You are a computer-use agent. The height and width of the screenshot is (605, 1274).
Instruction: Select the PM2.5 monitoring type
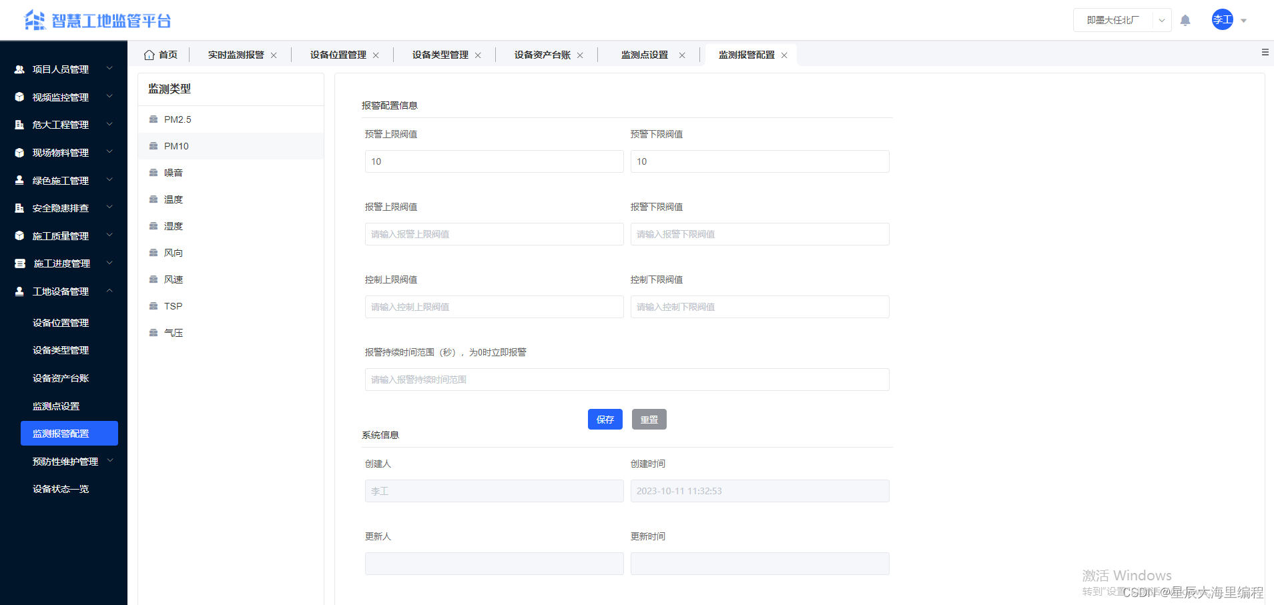[x=231, y=119]
